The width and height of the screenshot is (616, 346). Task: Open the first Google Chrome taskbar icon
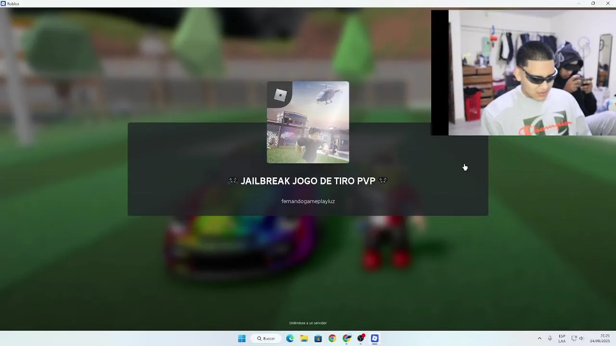click(332, 338)
